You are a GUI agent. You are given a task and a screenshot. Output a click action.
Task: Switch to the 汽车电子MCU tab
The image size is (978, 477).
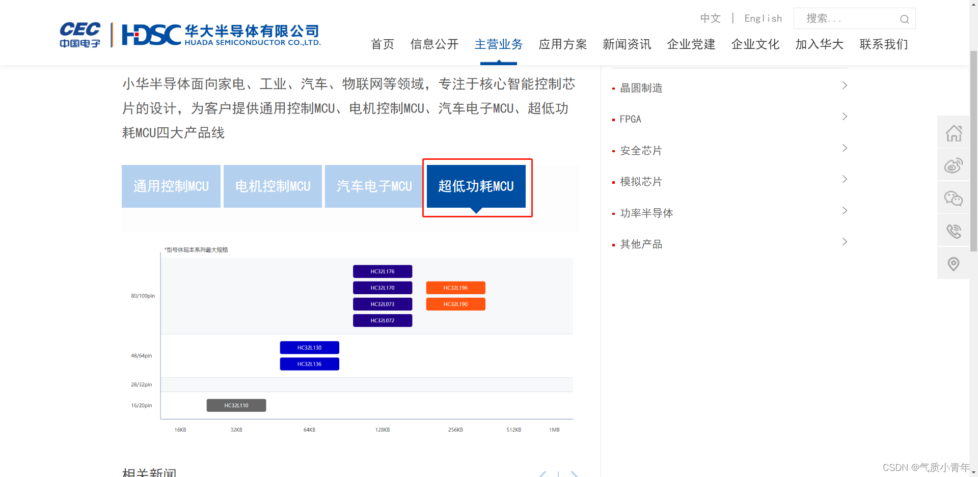coord(374,186)
